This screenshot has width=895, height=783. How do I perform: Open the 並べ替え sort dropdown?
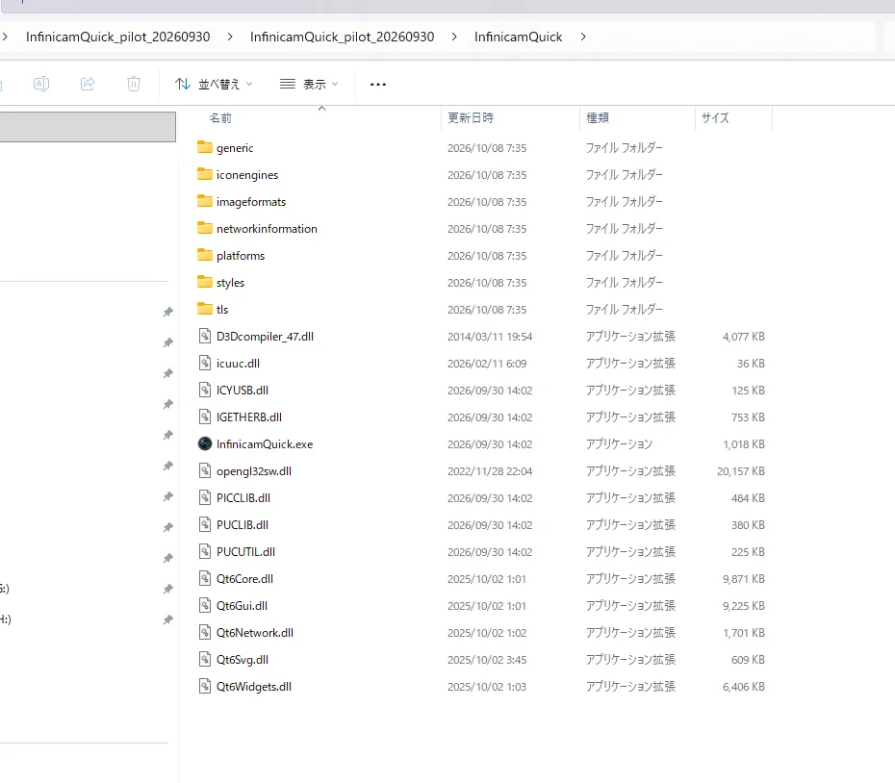point(214,85)
